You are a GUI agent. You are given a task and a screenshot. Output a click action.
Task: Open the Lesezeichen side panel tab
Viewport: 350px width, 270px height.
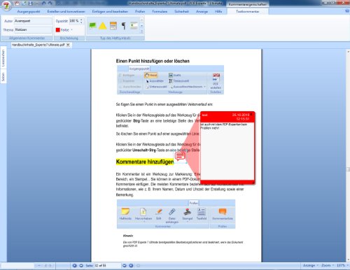3,58
